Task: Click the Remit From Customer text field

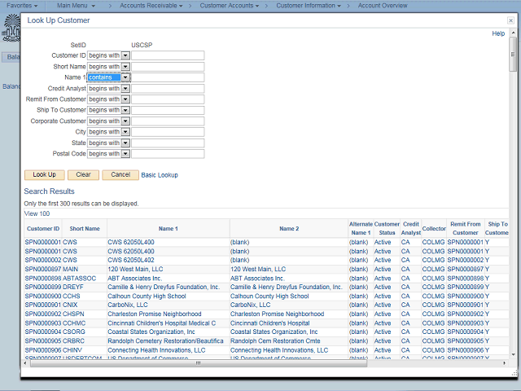Action: click(x=168, y=99)
